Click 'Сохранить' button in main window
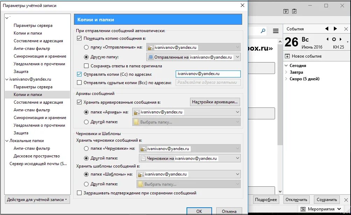The height and width of the screenshot is (215, 351). [327, 200]
